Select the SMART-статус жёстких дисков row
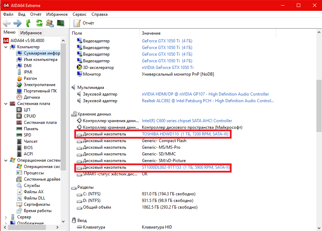The height and width of the screenshot is (231, 322). (112, 174)
